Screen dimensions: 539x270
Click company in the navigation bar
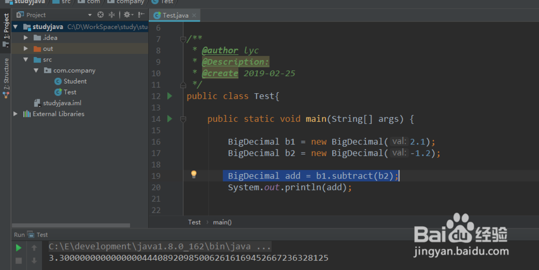point(126,2)
